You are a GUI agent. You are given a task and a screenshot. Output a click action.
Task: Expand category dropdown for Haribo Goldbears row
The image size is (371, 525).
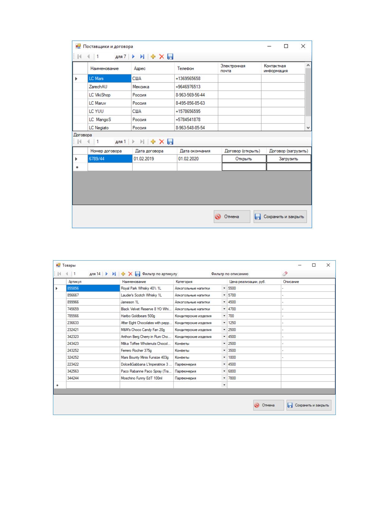[x=224, y=316]
